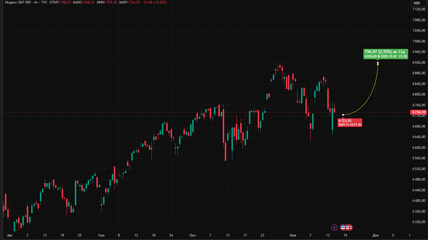Click the 6800,00 price axis label

click(419, 95)
